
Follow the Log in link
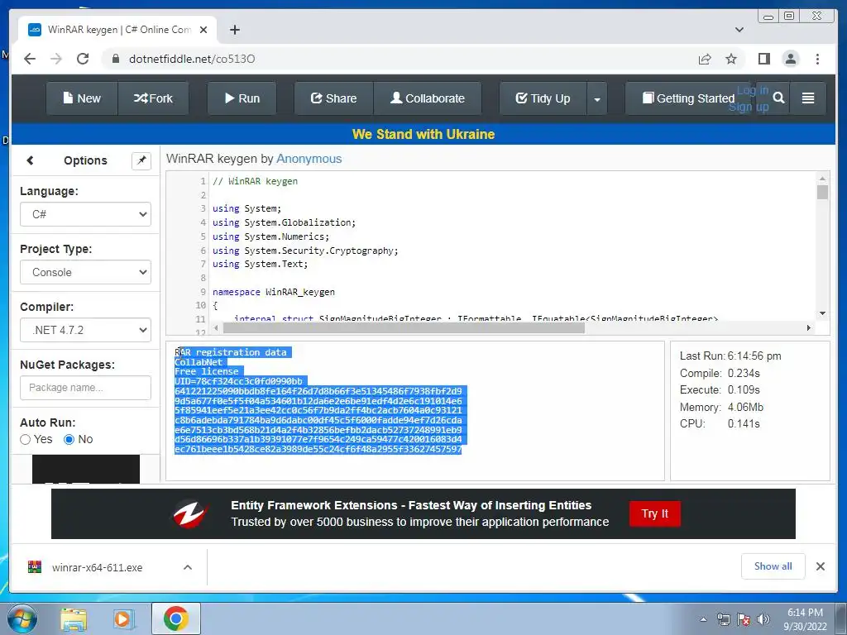(753, 90)
